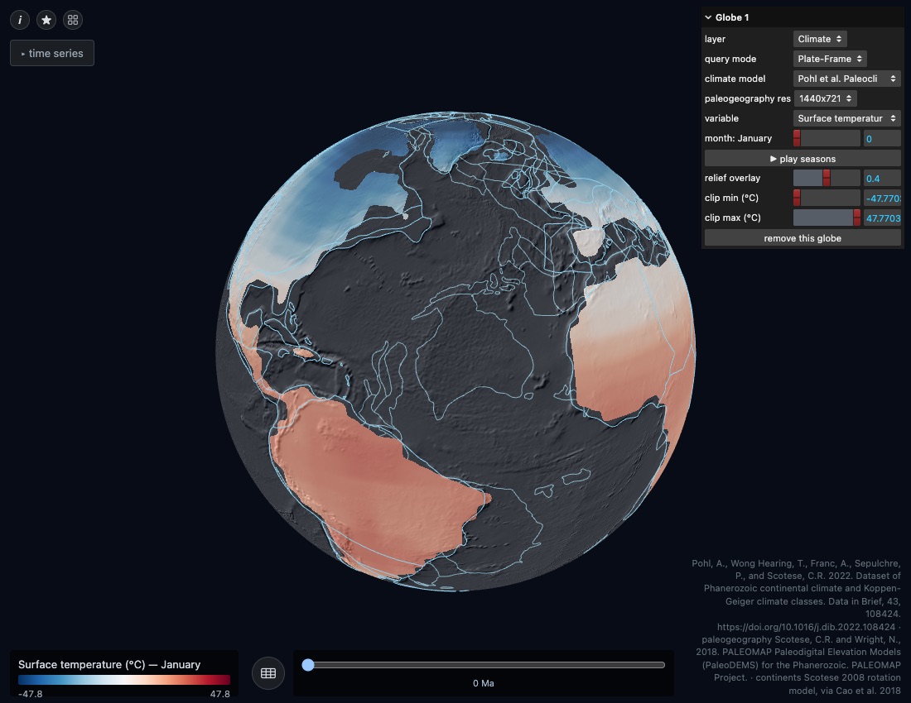Open query mode dropdown Plate-Frame
This screenshot has width=911, height=703.
(830, 59)
